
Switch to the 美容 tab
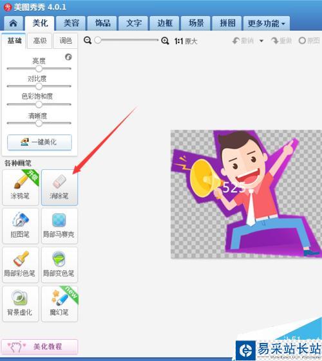71,23
